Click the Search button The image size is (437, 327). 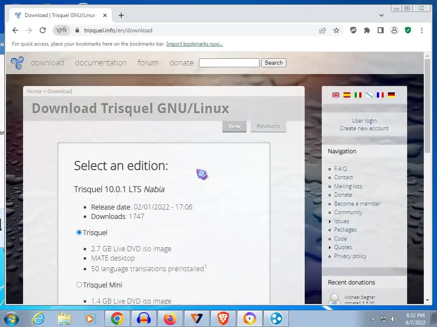click(x=274, y=63)
